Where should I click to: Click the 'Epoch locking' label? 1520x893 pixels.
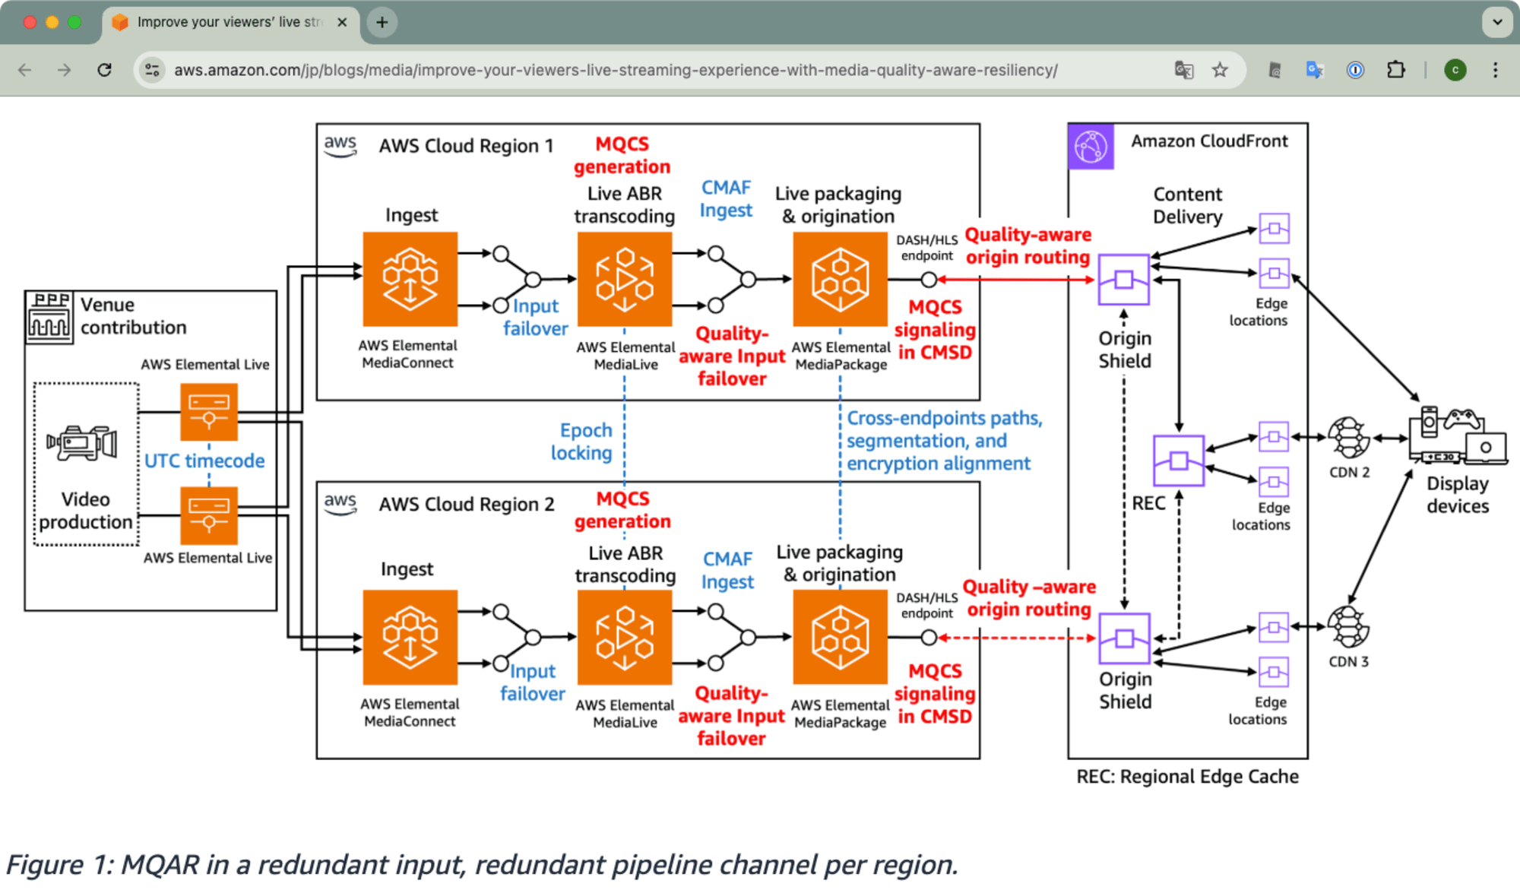(x=582, y=442)
